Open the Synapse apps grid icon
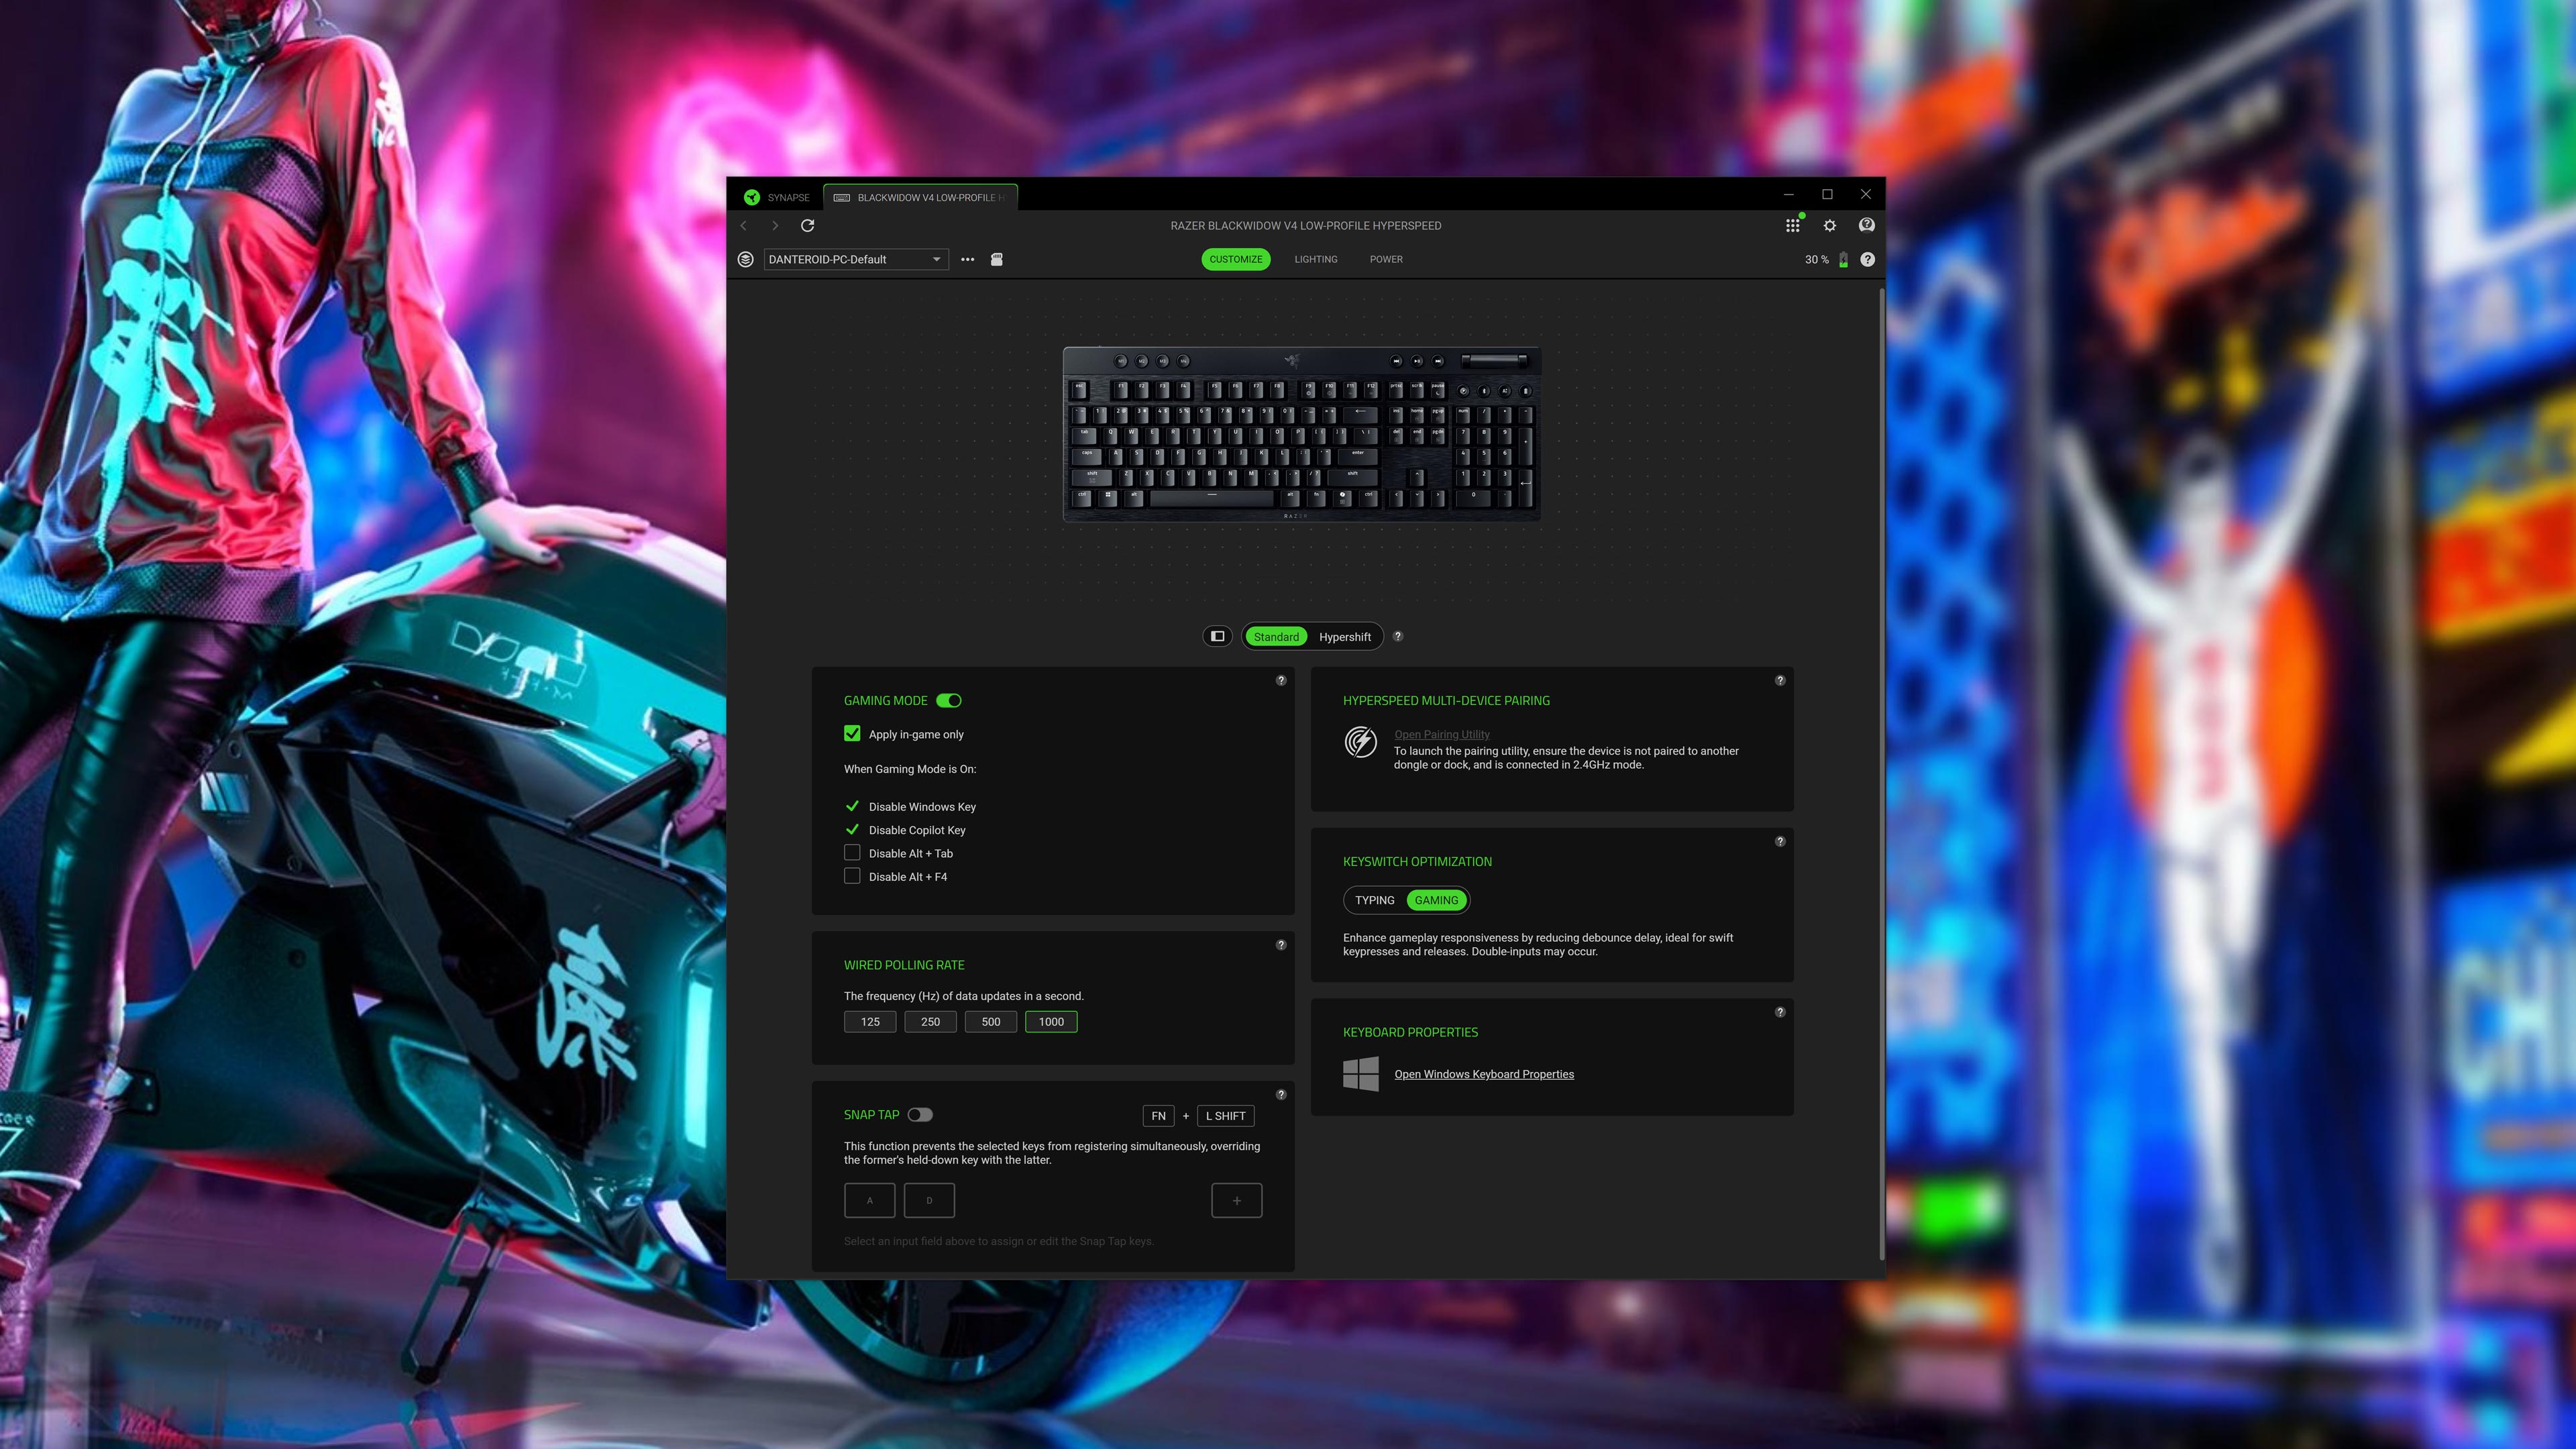This screenshot has height=1449, width=2576. (x=1792, y=225)
